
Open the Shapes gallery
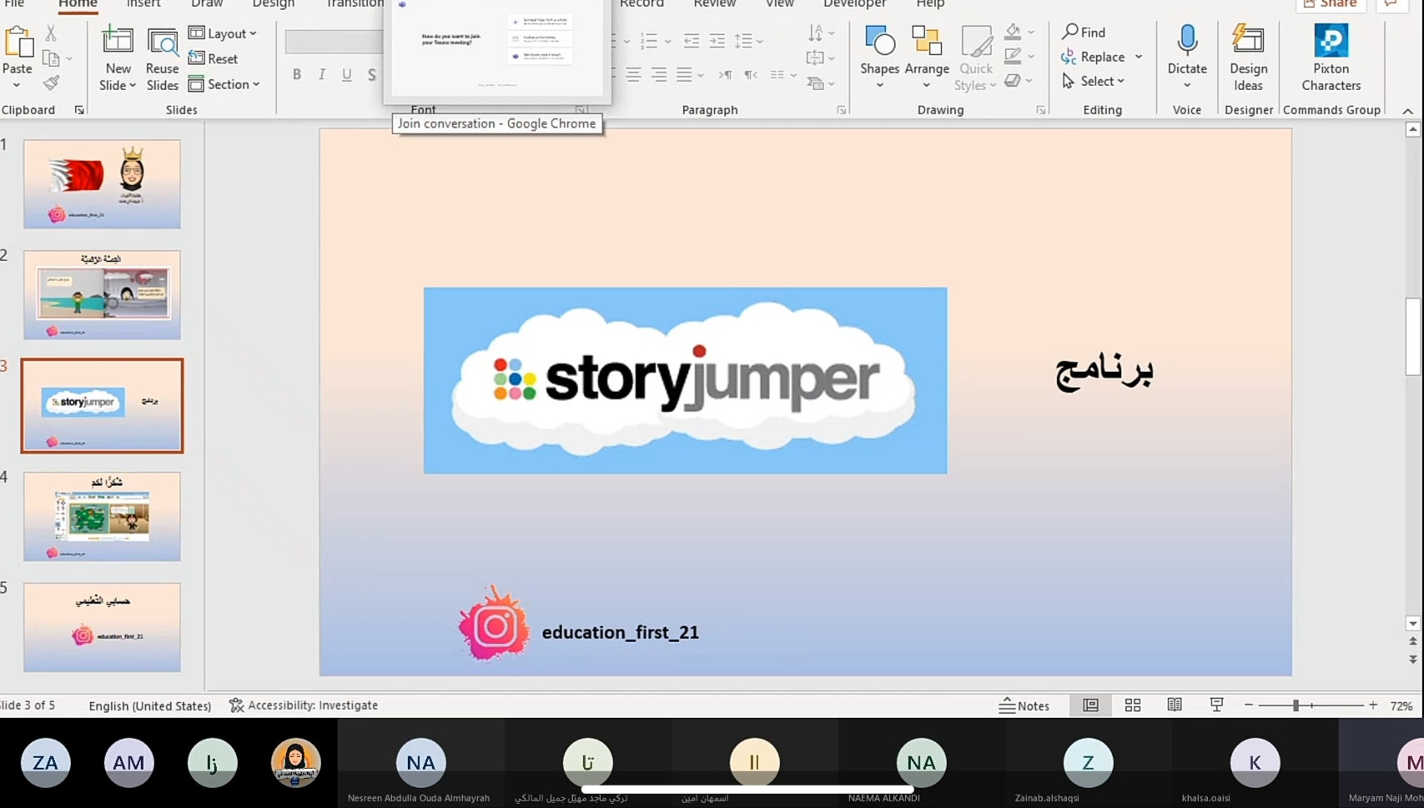pyautogui.click(x=879, y=58)
